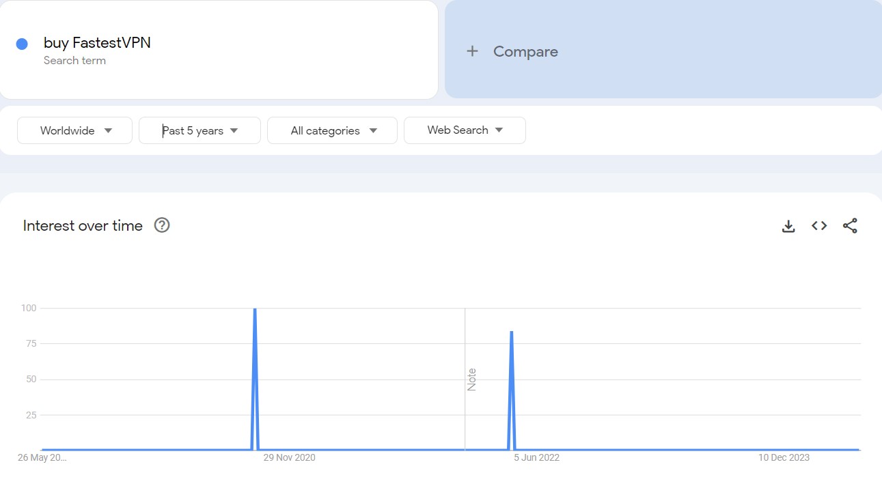Click the chart peak near 5 Jun 2022
Viewport: 882px width, 499px height.
pyautogui.click(x=511, y=332)
